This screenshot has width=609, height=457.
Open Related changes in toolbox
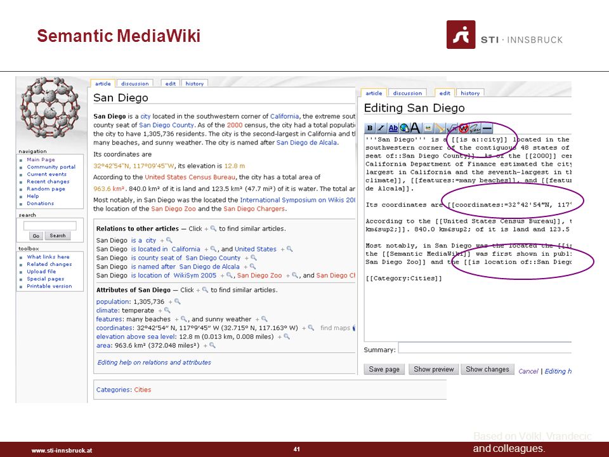[x=49, y=264]
